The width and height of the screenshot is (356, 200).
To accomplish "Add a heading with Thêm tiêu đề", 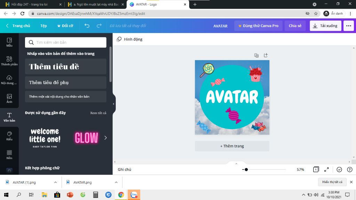I will pyautogui.click(x=66, y=66).
